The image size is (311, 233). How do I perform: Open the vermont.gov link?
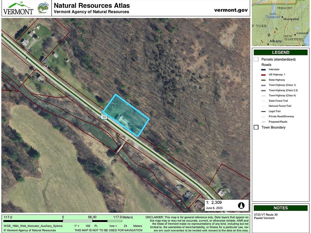pos(231,10)
